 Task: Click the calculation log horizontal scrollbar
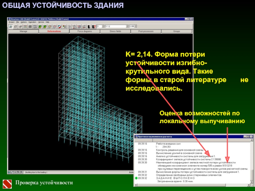coord(191,184)
